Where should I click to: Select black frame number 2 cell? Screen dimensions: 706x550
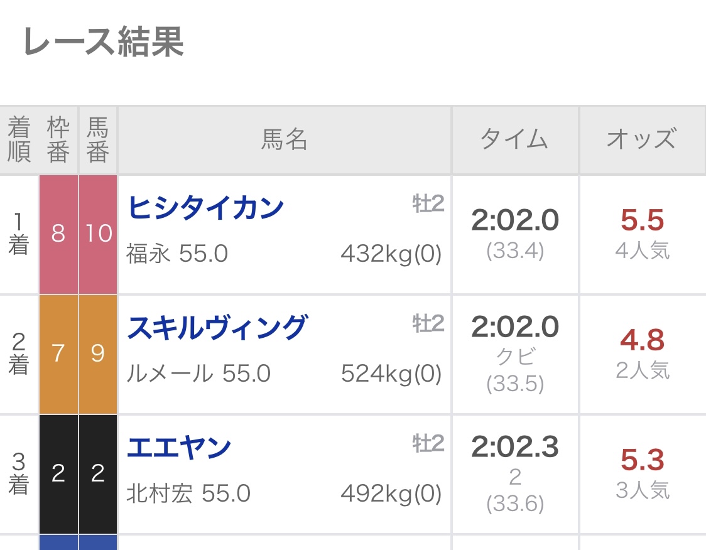click(58, 473)
